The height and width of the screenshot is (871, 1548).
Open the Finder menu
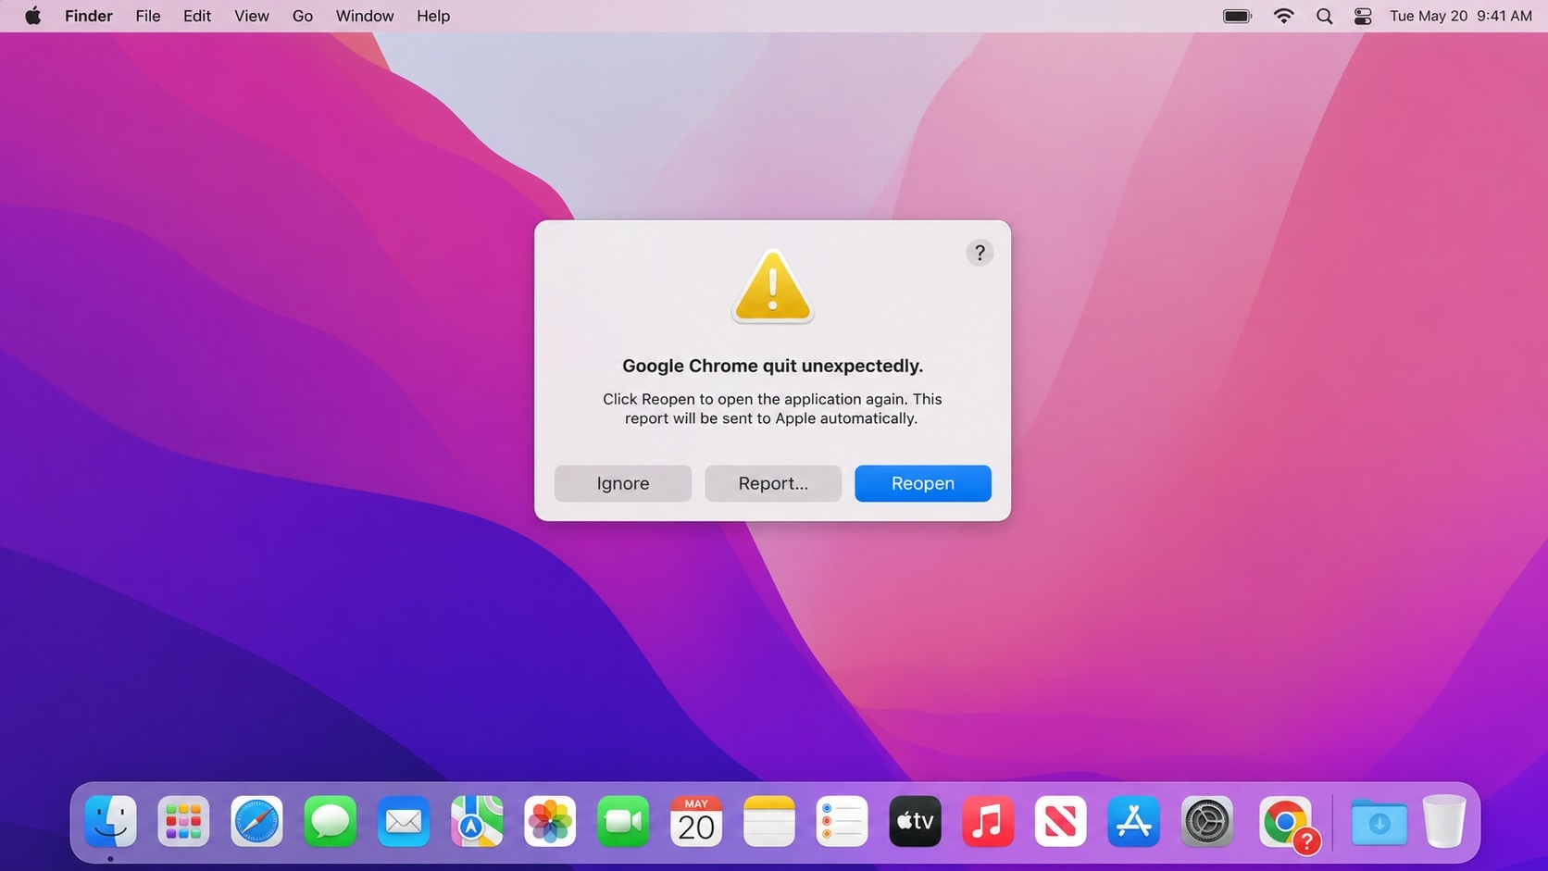(x=89, y=16)
